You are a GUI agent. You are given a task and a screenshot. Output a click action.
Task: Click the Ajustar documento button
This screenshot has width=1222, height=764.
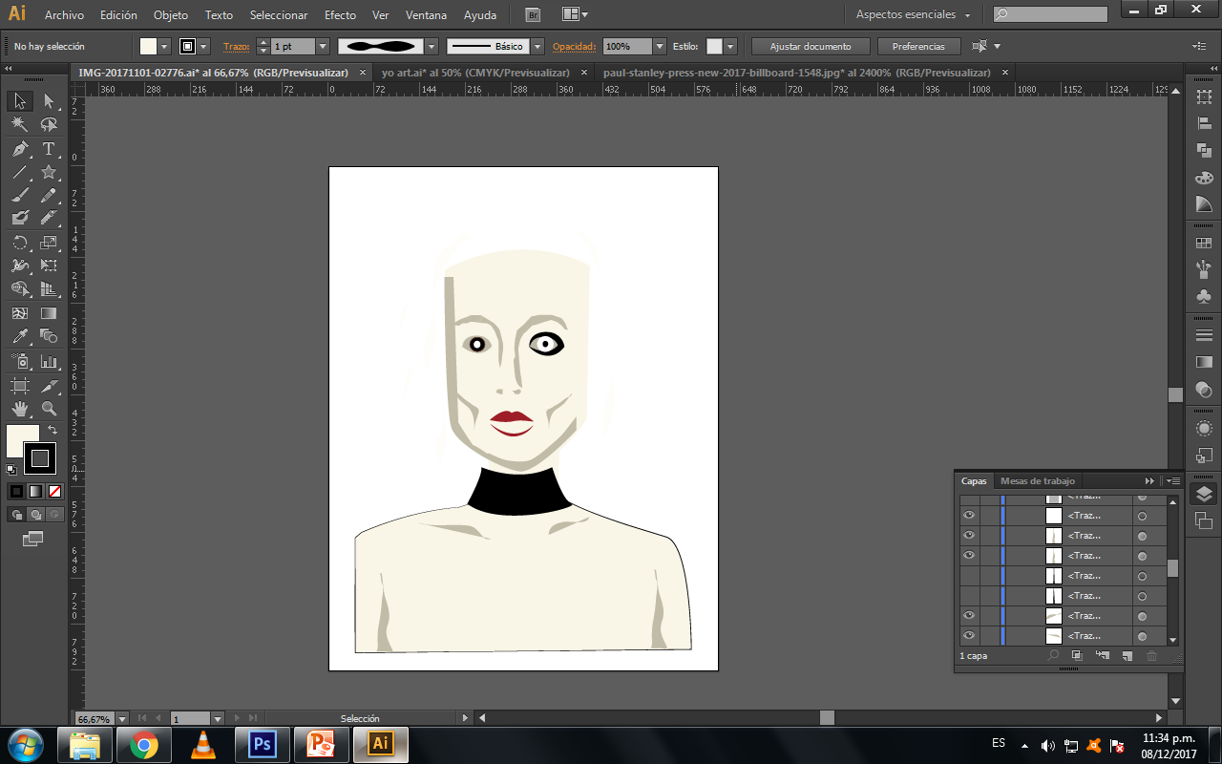click(x=811, y=46)
